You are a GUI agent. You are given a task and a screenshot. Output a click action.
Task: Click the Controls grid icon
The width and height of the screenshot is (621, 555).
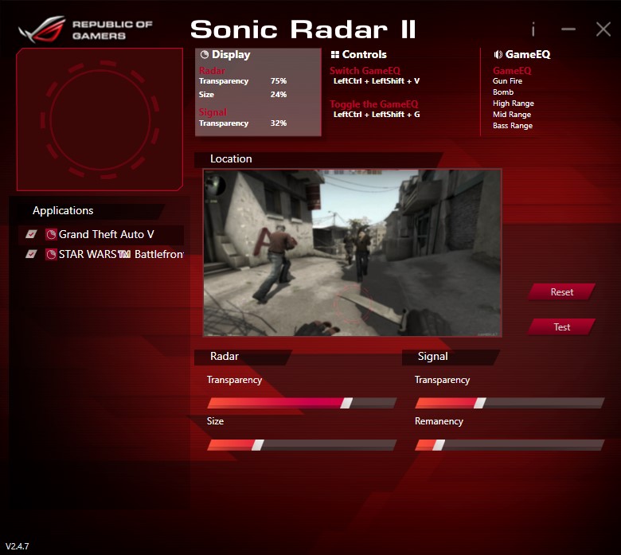[335, 55]
